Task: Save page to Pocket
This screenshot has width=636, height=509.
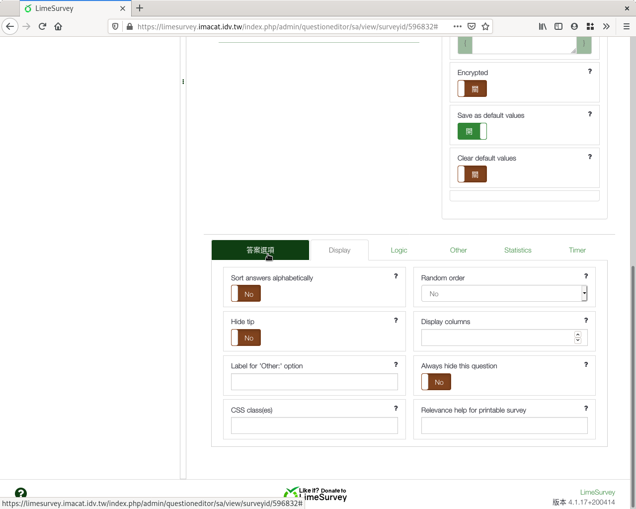Action: point(472,26)
